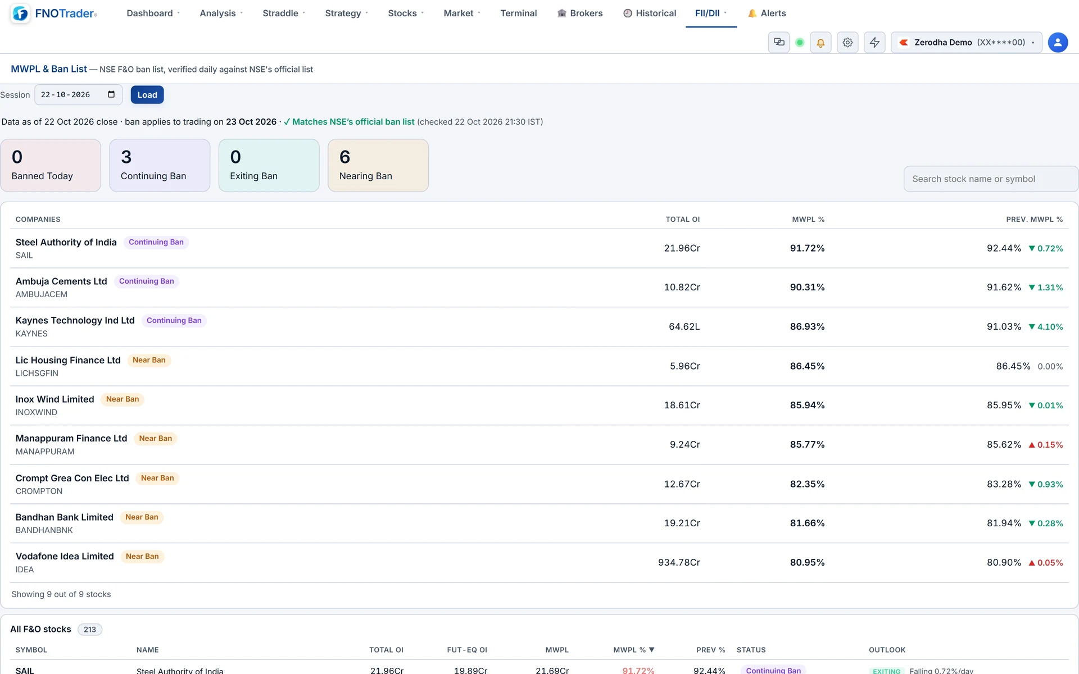Click the Load button

[147, 94]
